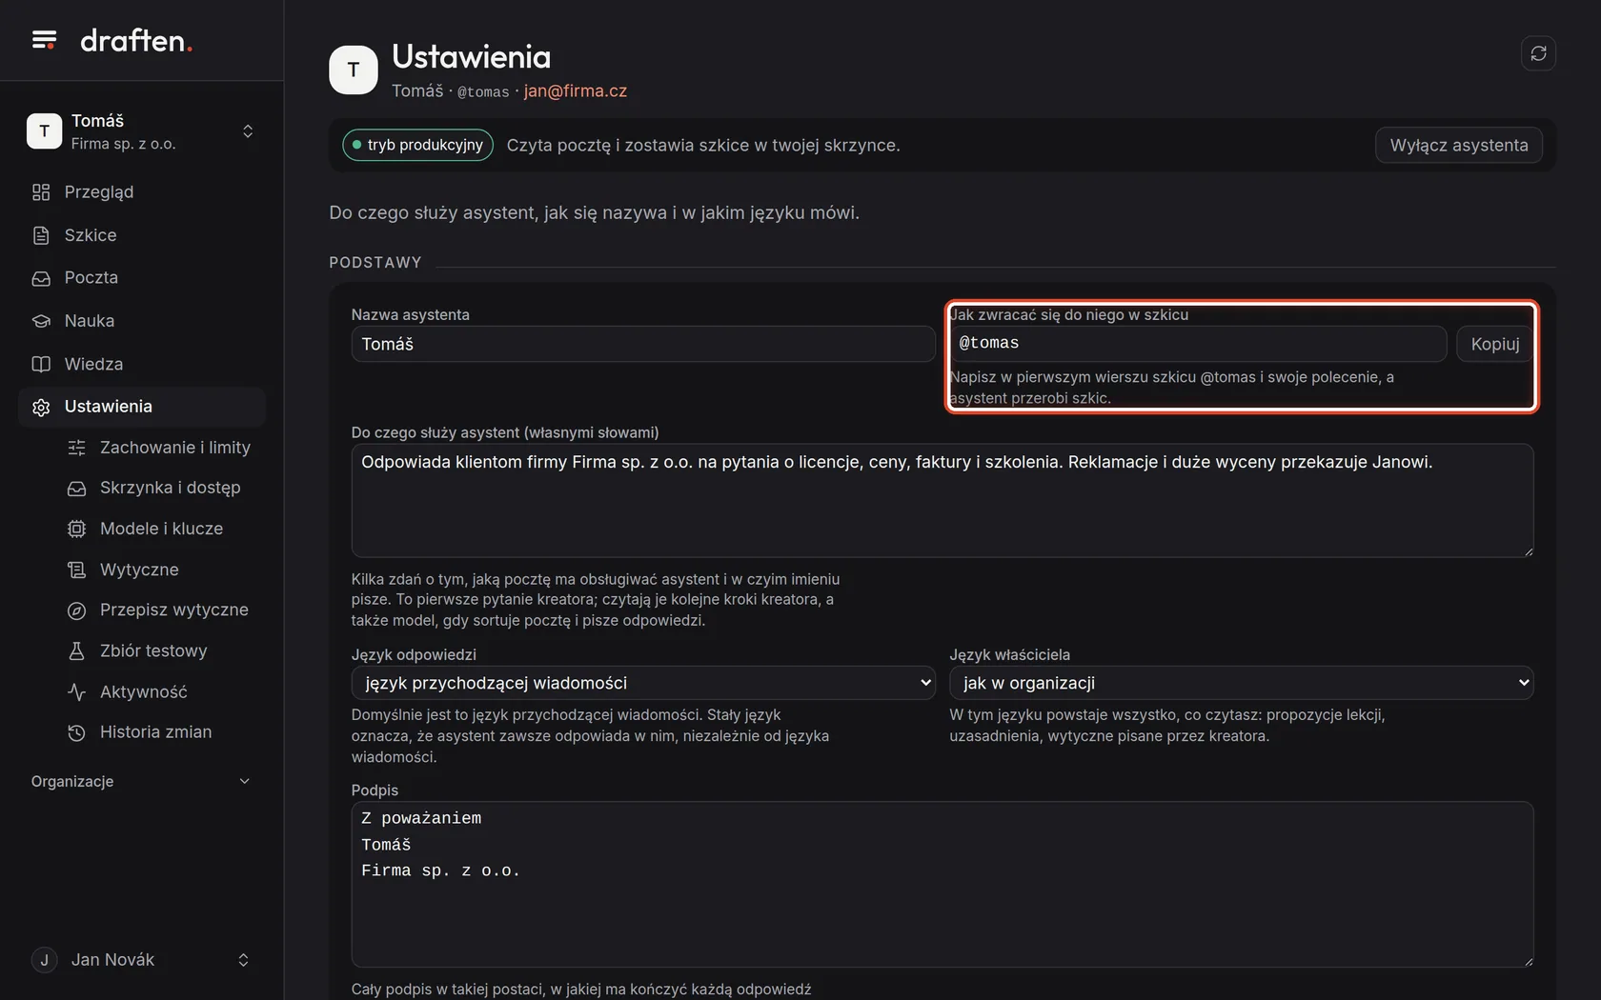Click the Modele i klucze chip icon
1601x1000 pixels.
click(77, 529)
